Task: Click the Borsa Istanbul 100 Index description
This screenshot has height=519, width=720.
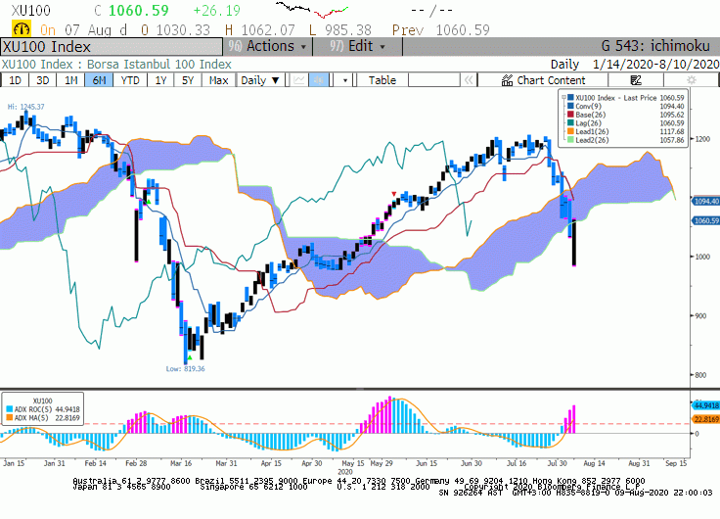Action: click(159, 64)
